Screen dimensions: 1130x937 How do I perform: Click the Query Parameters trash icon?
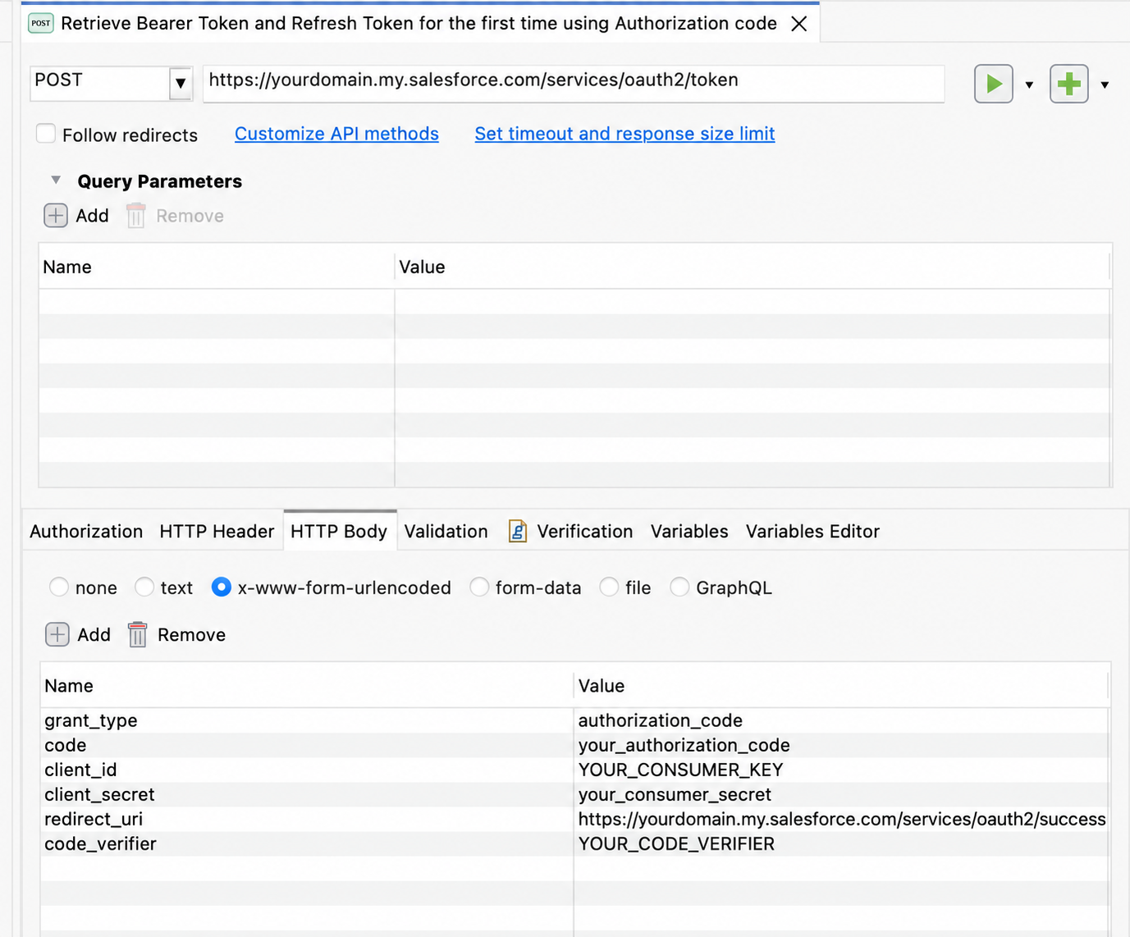[136, 216]
